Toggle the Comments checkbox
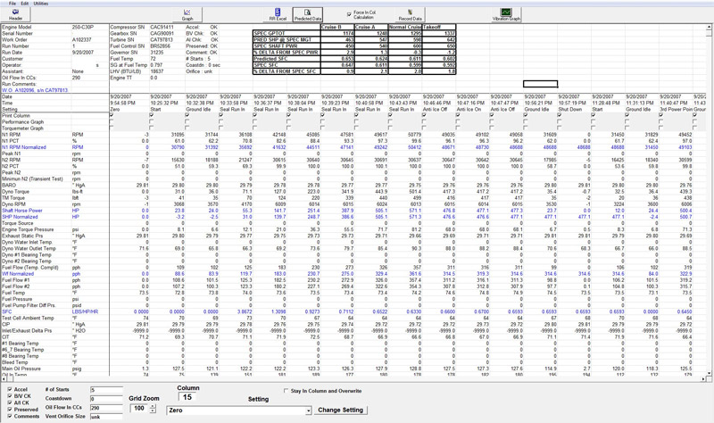 10,417
